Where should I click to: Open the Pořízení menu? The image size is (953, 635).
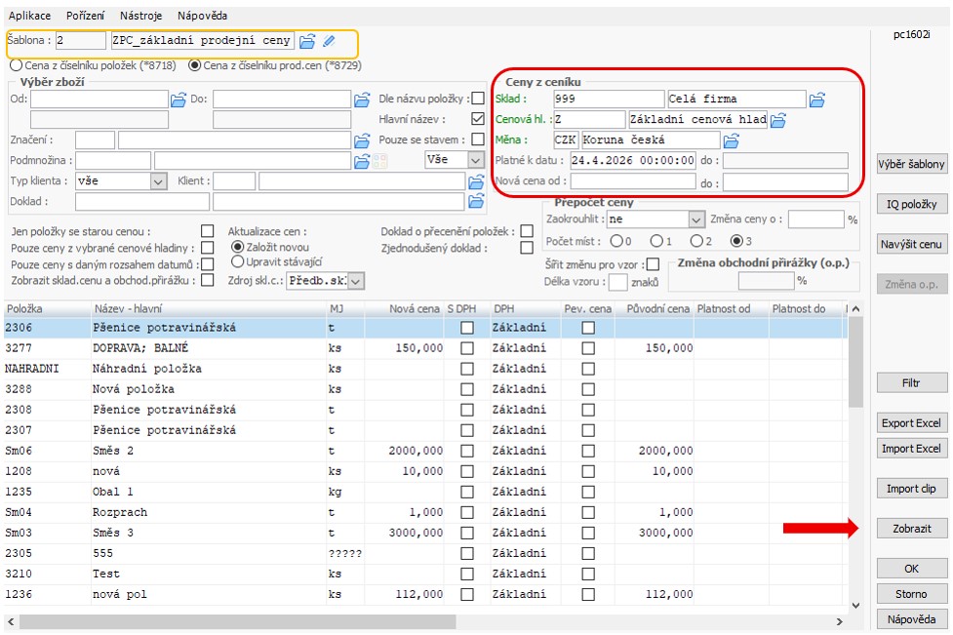(86, 17)
